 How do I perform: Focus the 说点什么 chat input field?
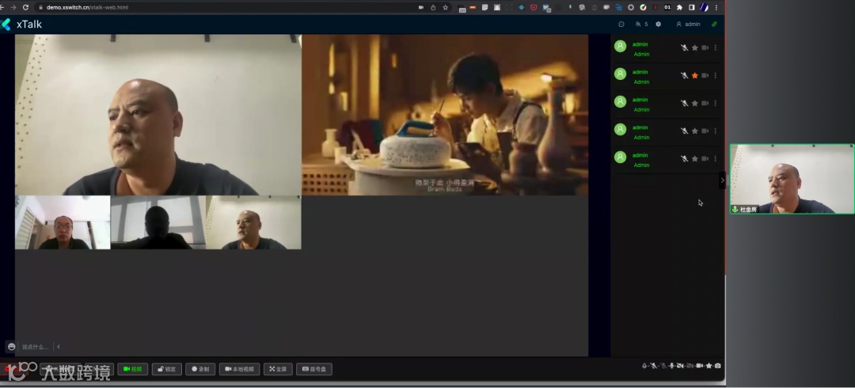tap(36, 347)
